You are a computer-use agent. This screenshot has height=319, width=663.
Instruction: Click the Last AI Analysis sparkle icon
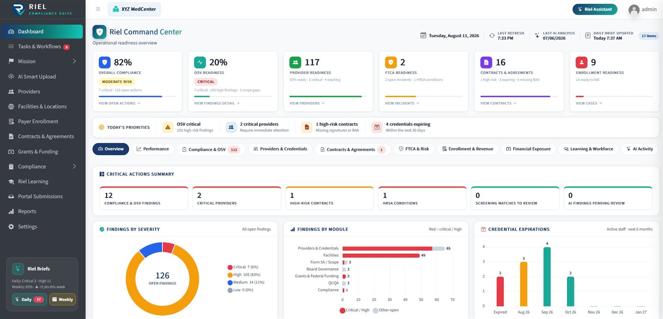537,36
